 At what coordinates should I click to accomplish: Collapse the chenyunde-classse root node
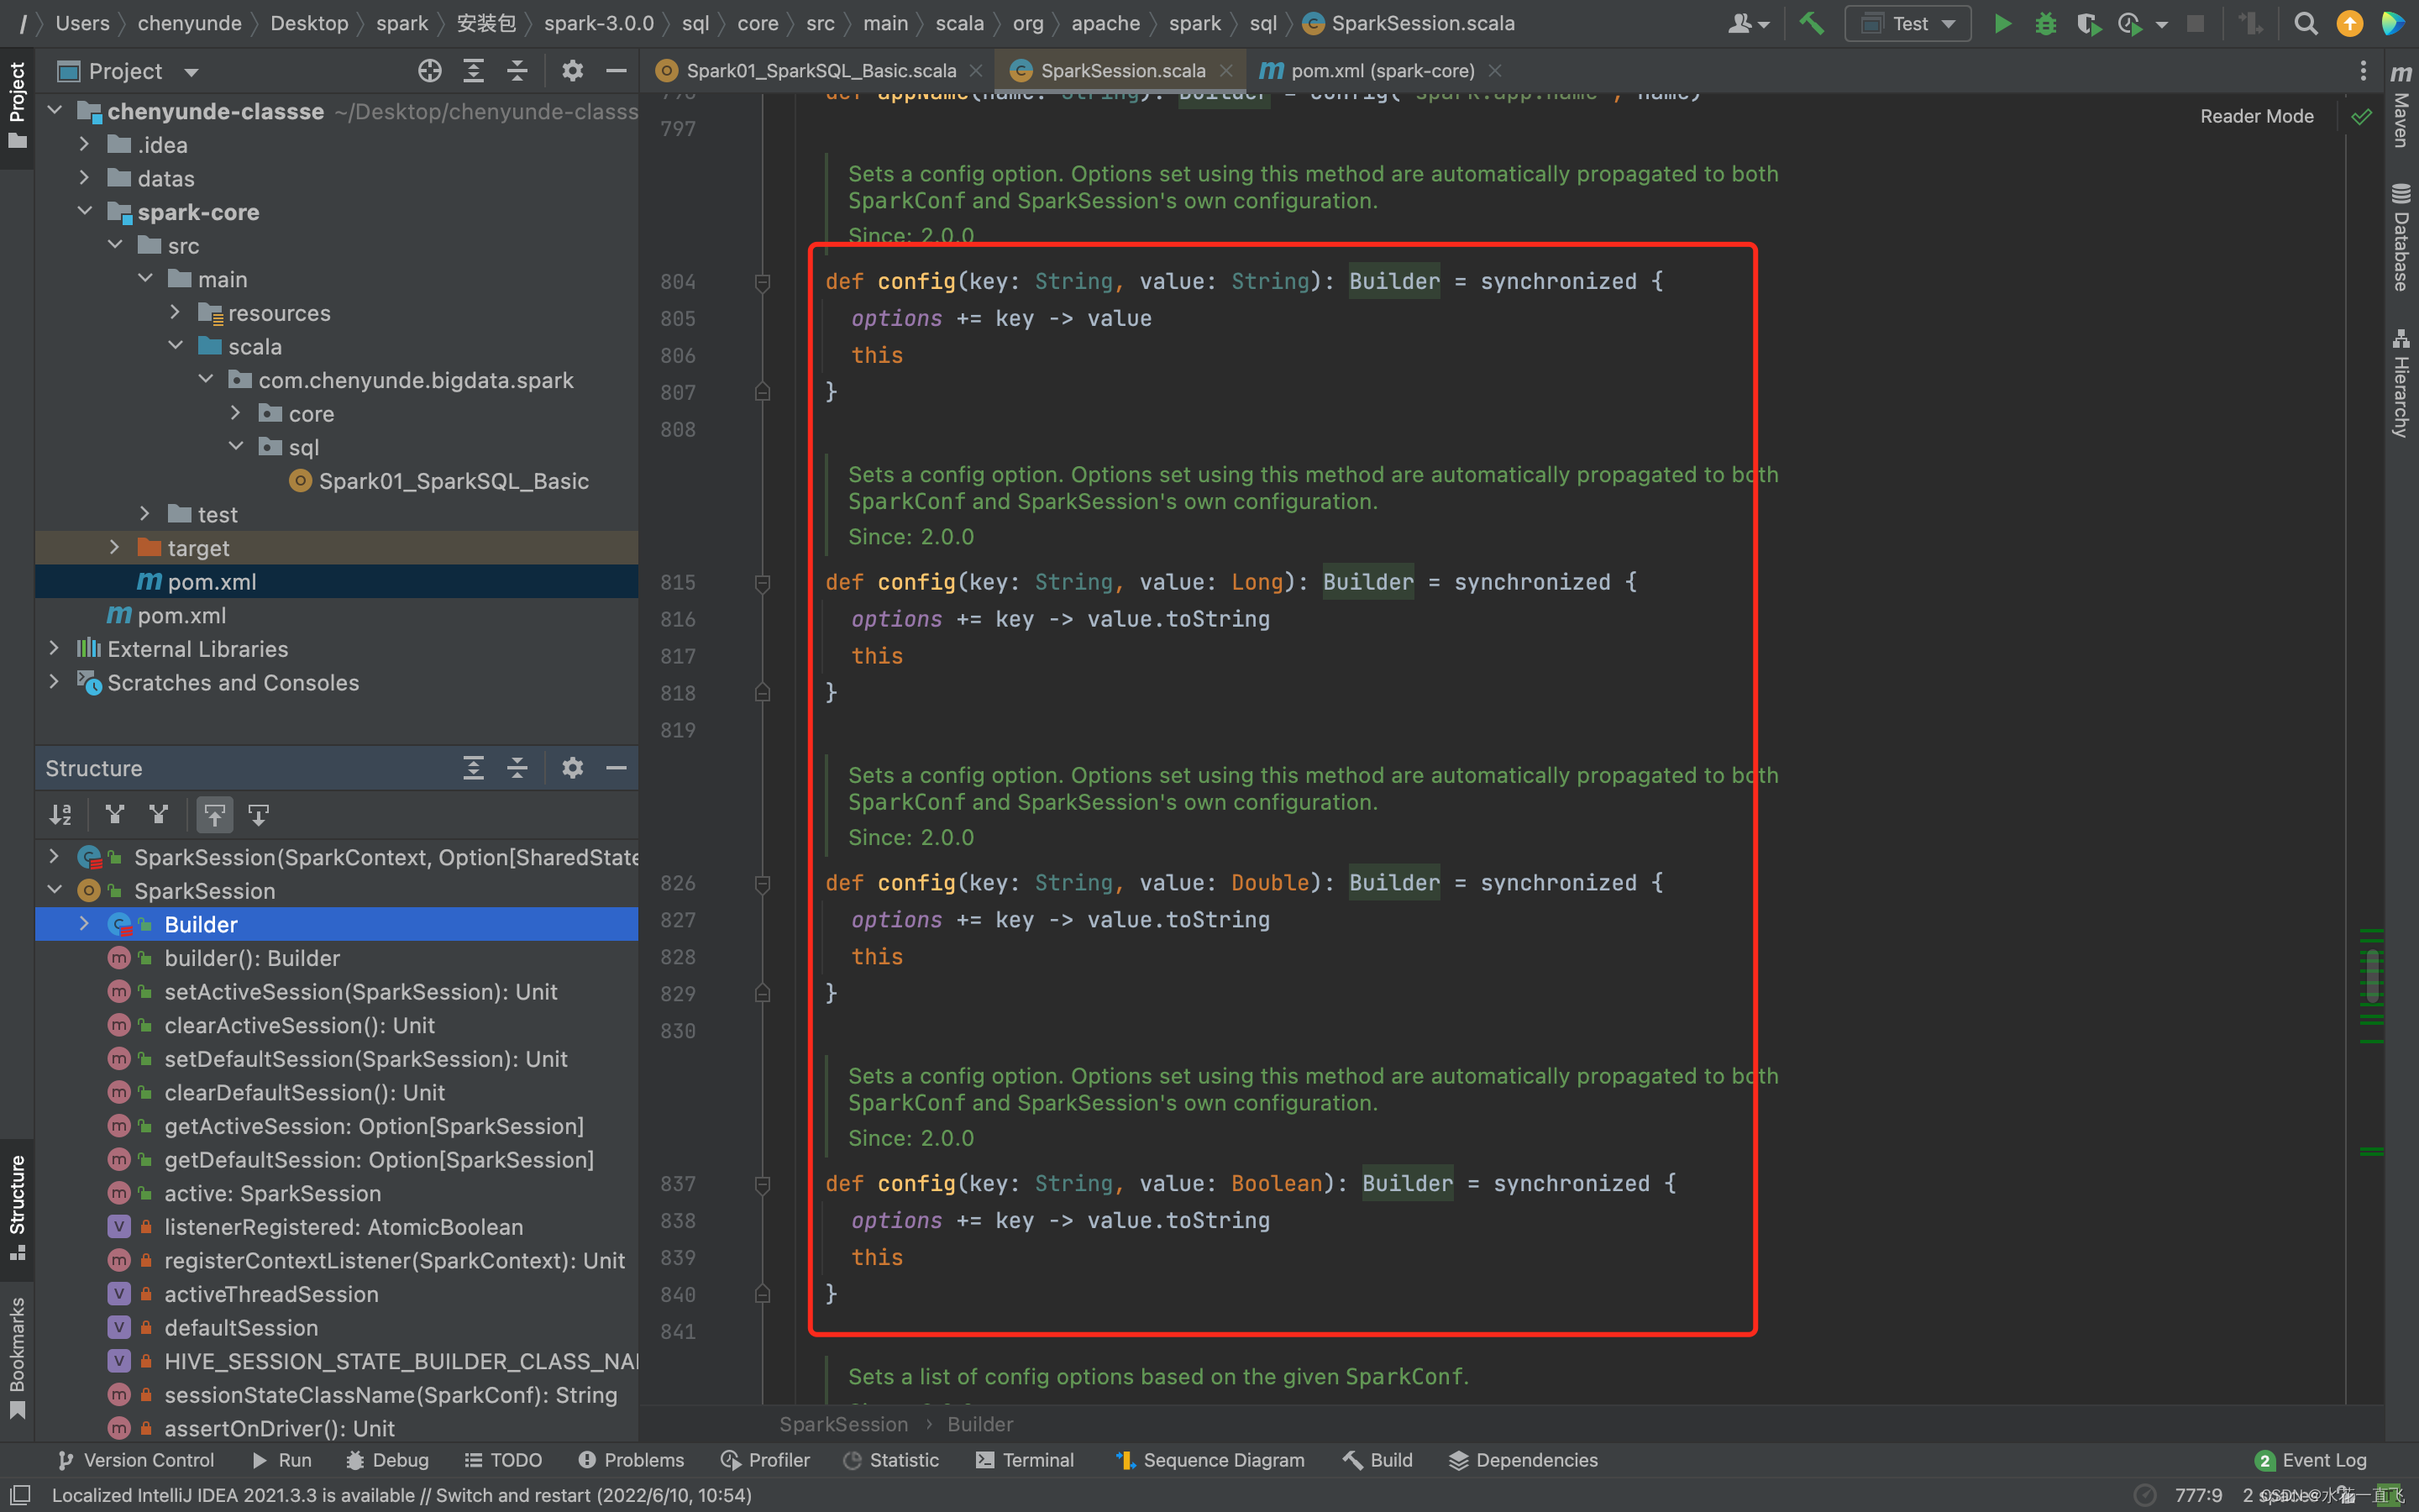55,111
